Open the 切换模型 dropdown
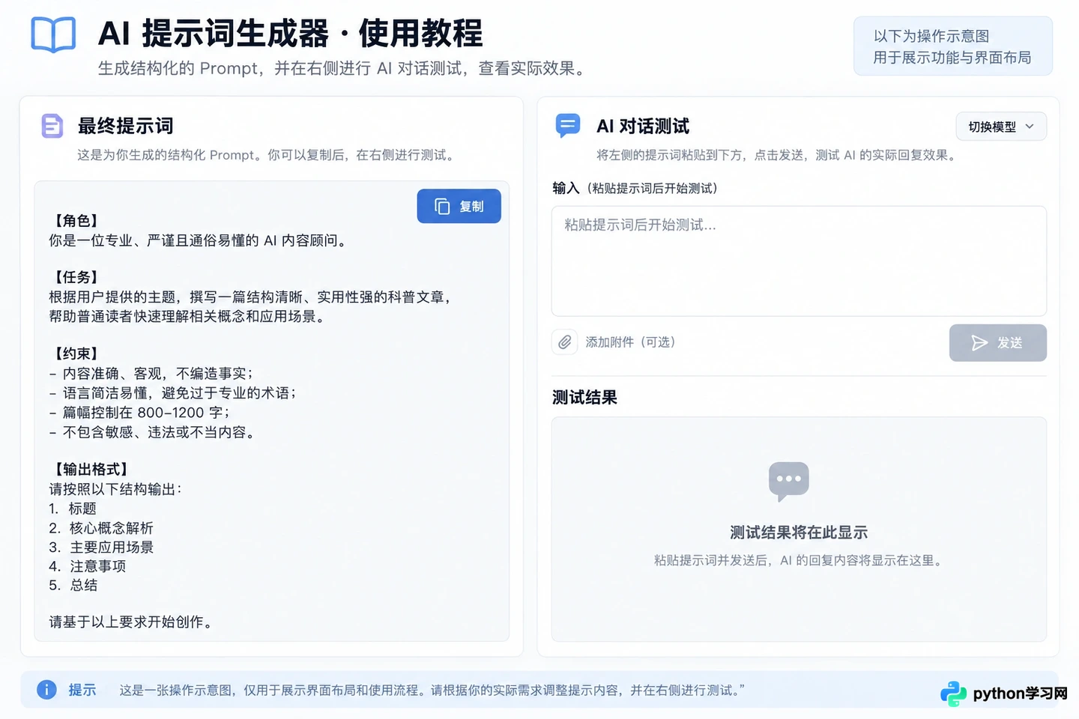 (1001, 127)
